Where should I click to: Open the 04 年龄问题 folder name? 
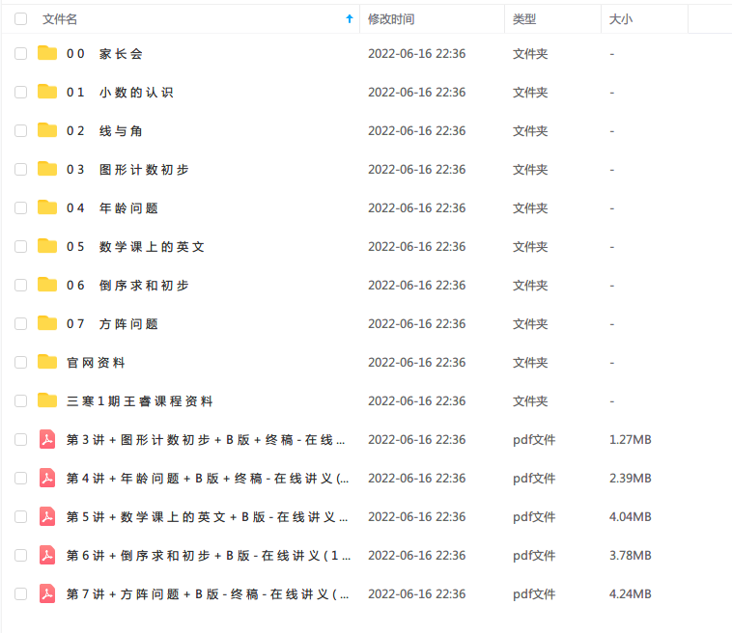pos(112,208)
